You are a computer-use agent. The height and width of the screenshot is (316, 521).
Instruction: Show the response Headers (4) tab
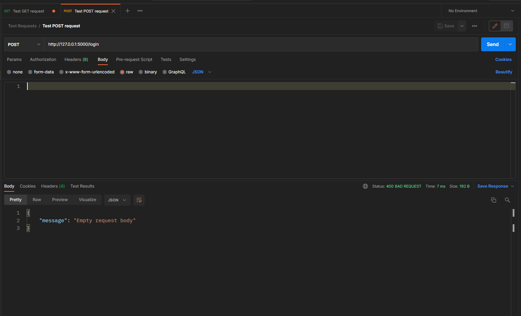53,186
